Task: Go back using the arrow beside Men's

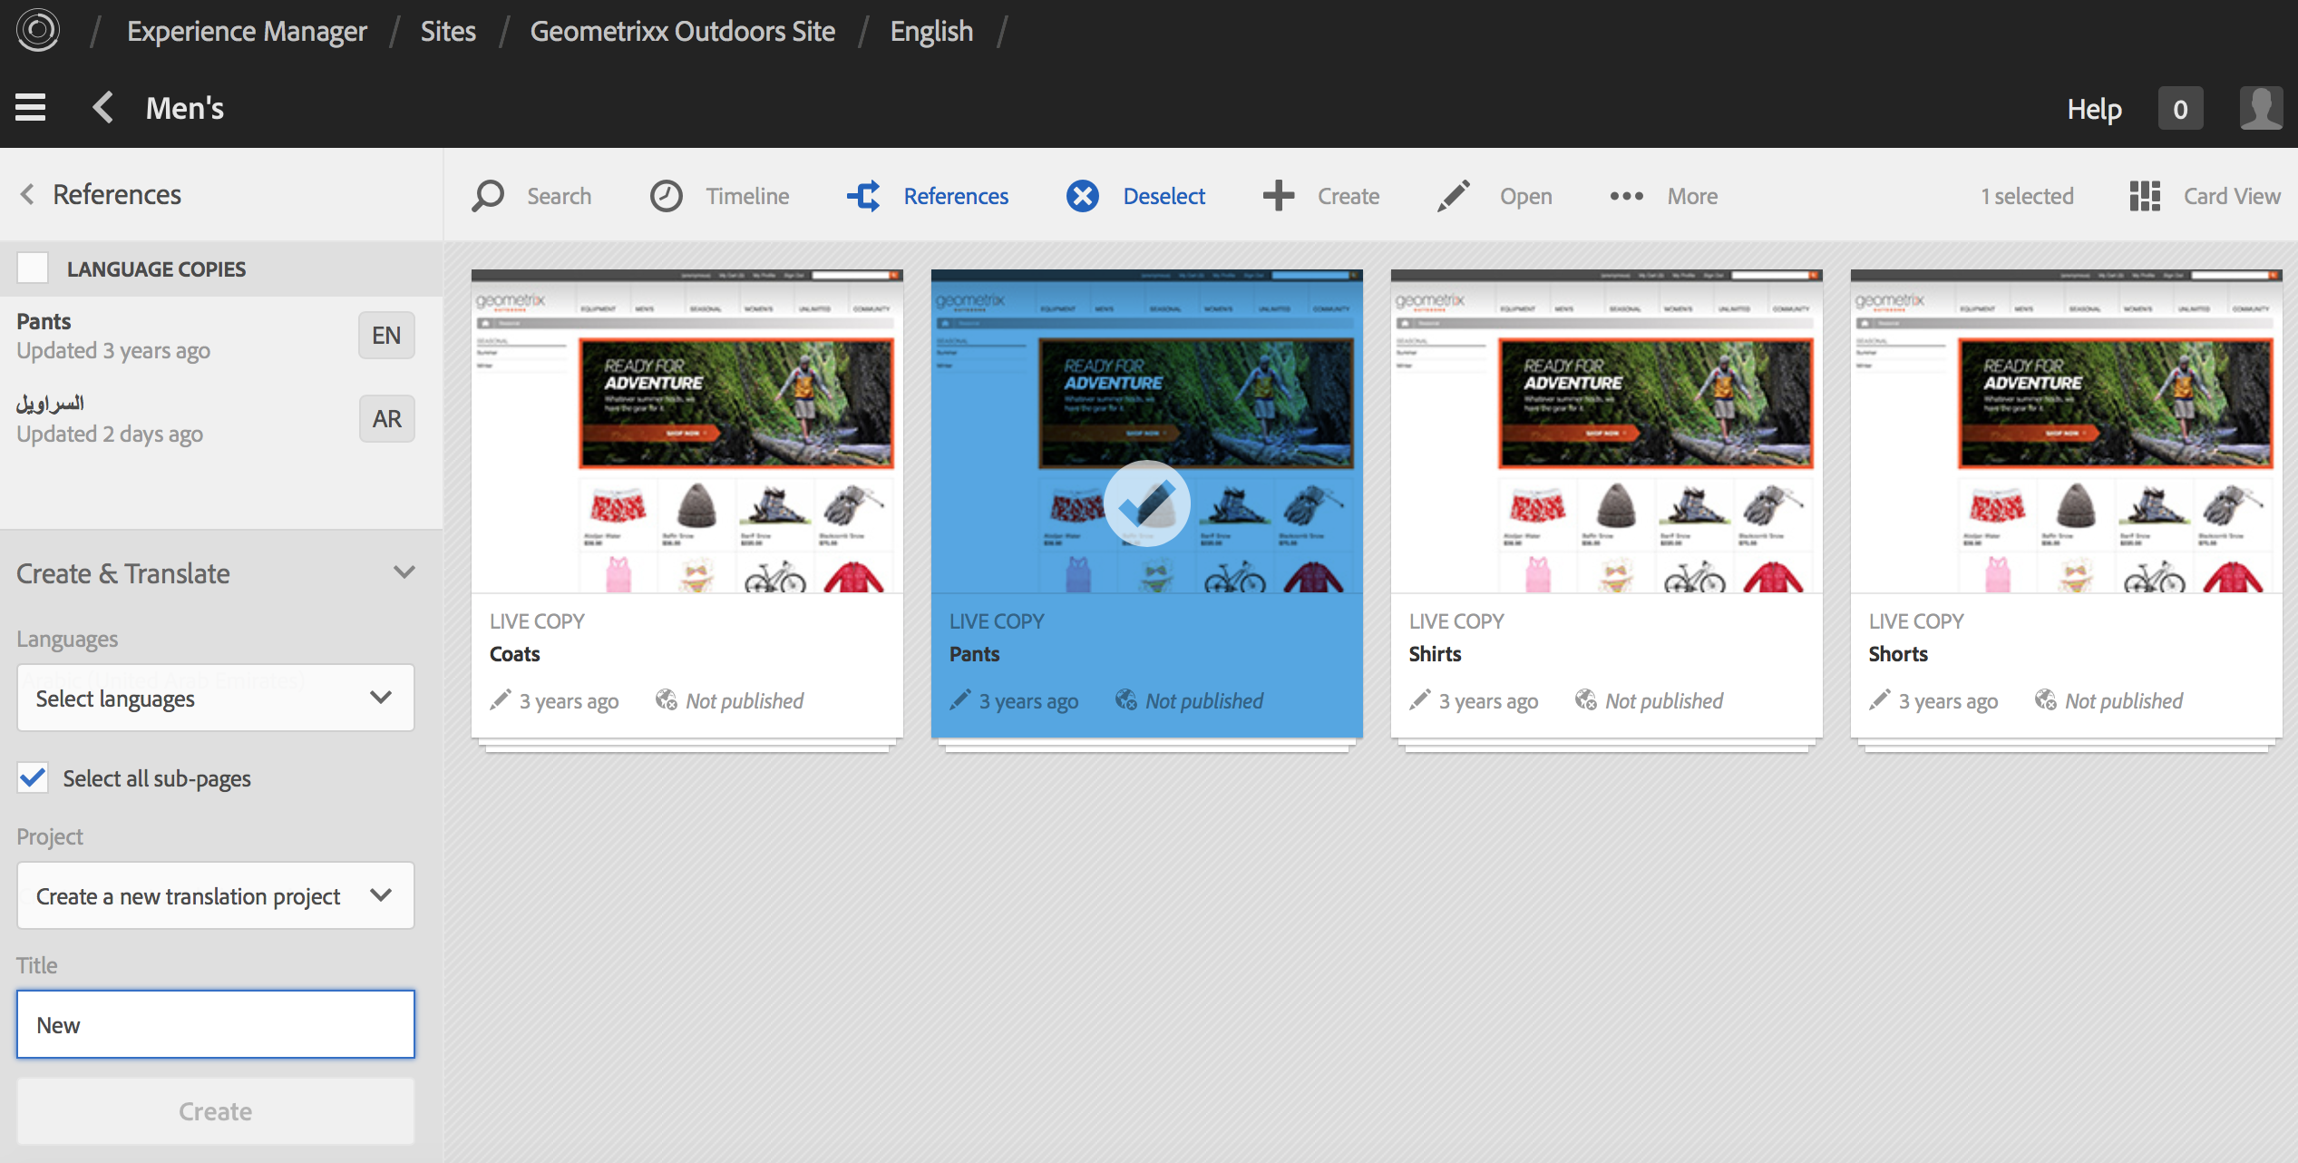Action: [x=103, y=108]
